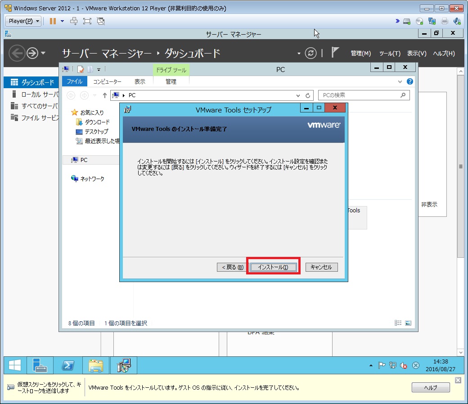Open the ファイル tab in PC explorer
Screen dimensions: 468x404
click(x=75, y=81)
